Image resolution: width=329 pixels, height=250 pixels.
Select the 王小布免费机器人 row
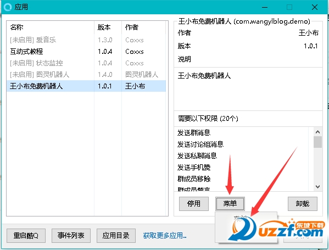tap(86, 86)
